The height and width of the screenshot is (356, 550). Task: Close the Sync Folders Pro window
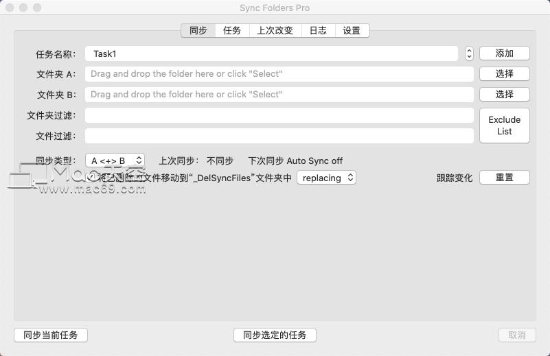[x=10, y=8]
